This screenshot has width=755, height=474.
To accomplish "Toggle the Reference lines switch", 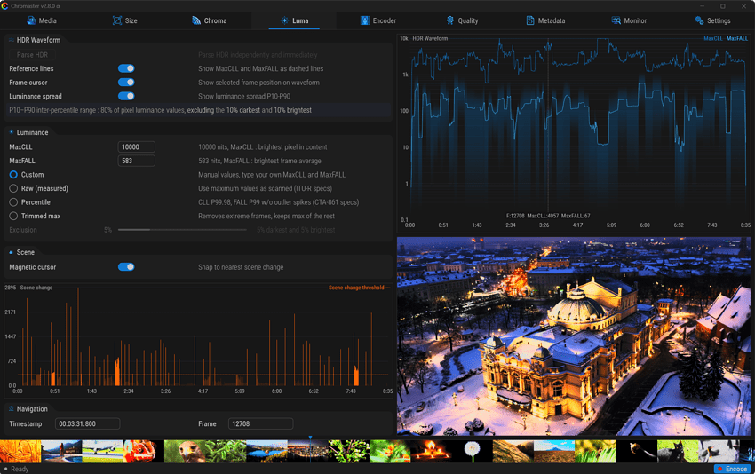I will coord(126,68).
